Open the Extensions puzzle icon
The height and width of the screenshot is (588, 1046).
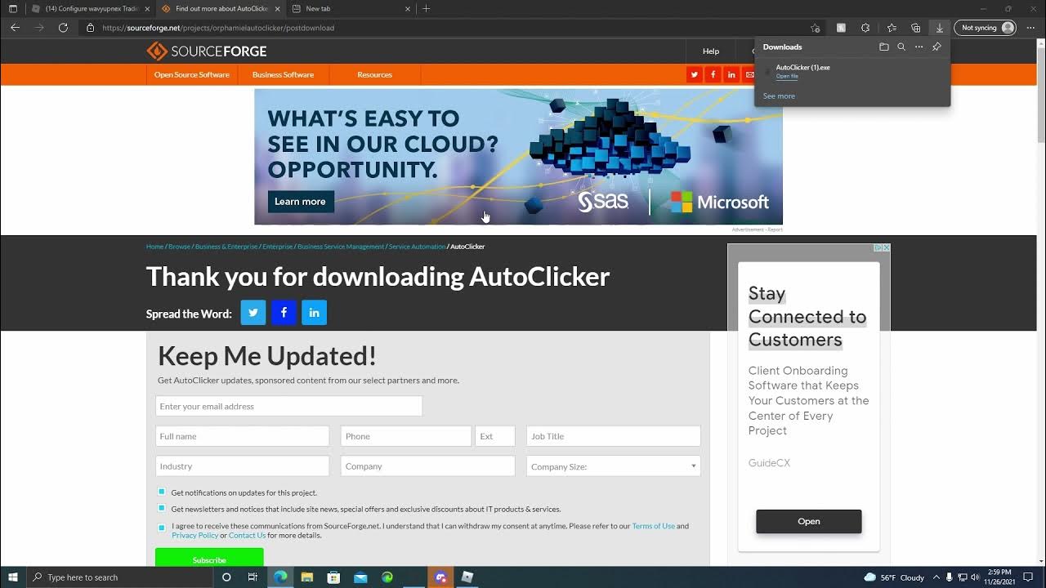[x=865, y=28]
